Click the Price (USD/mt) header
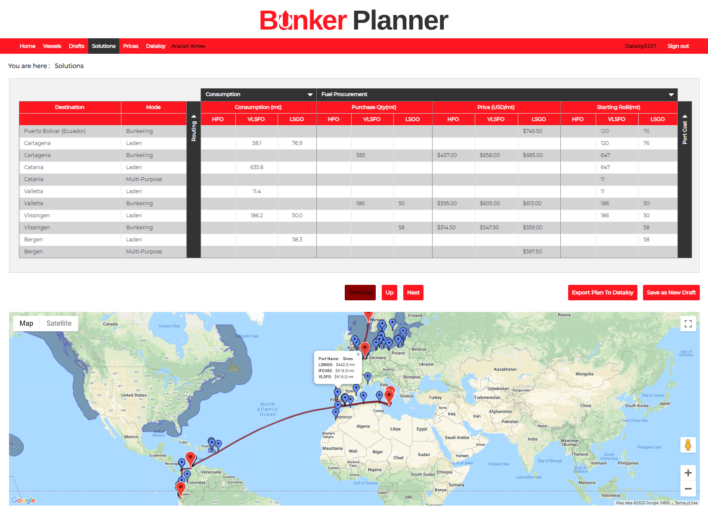The width and height of the screenshot is (708, 509). pos(496,107)
